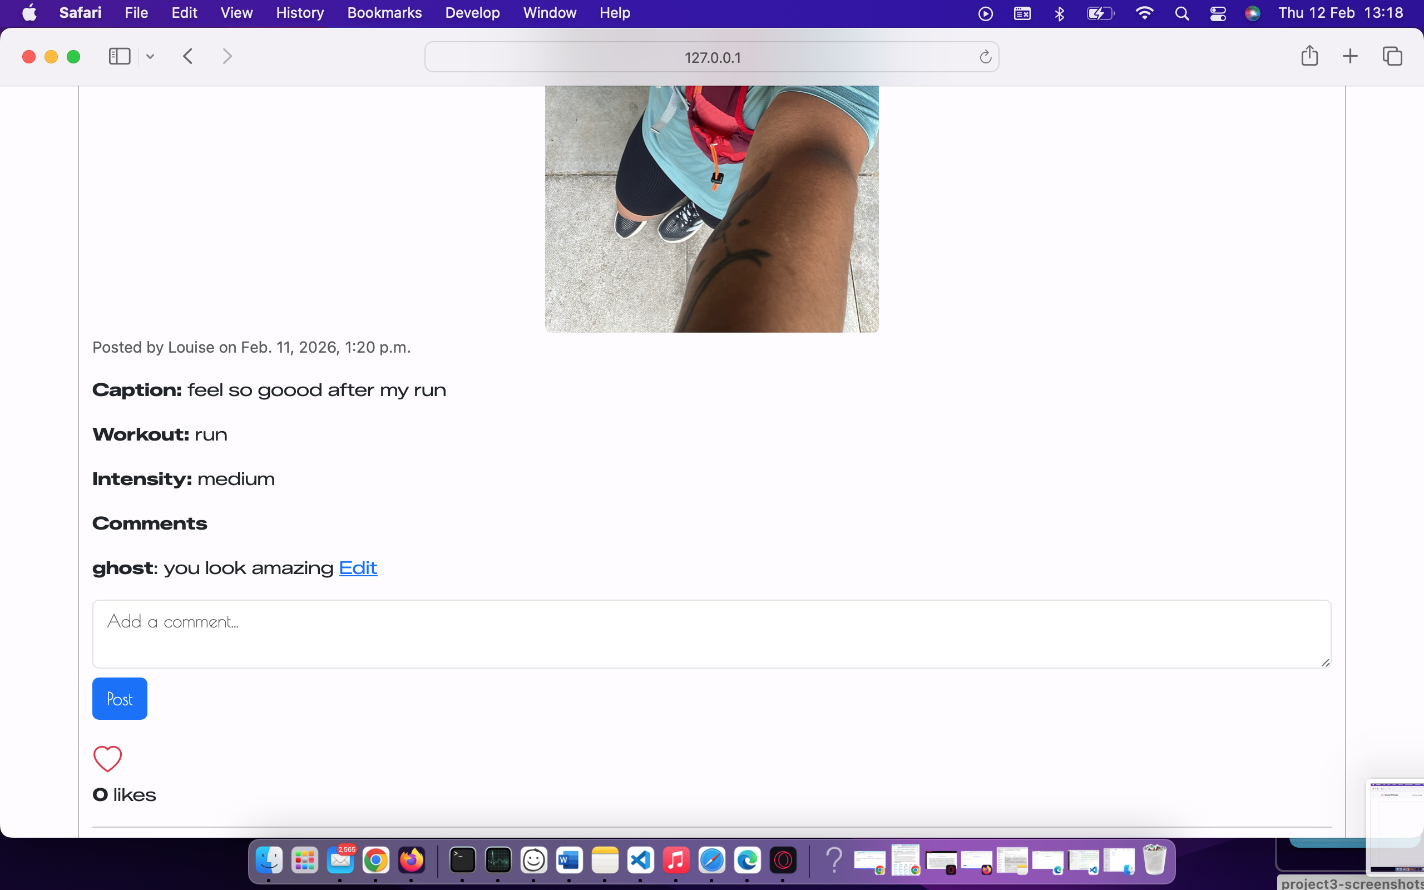
Task: Open the Share menu icon
Action: click(1310, 56)
